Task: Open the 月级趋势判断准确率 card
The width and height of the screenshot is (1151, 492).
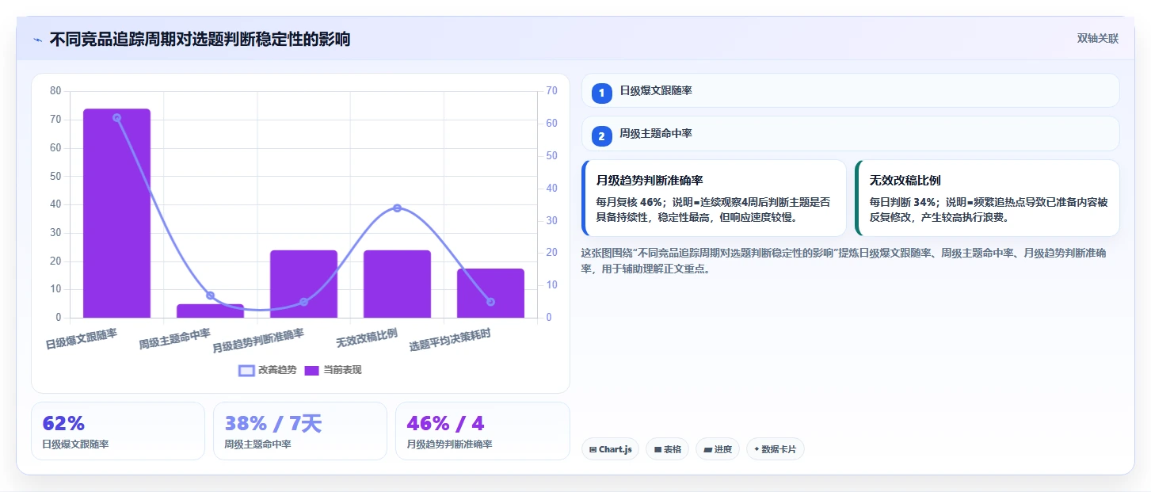Action: (714, 198)
